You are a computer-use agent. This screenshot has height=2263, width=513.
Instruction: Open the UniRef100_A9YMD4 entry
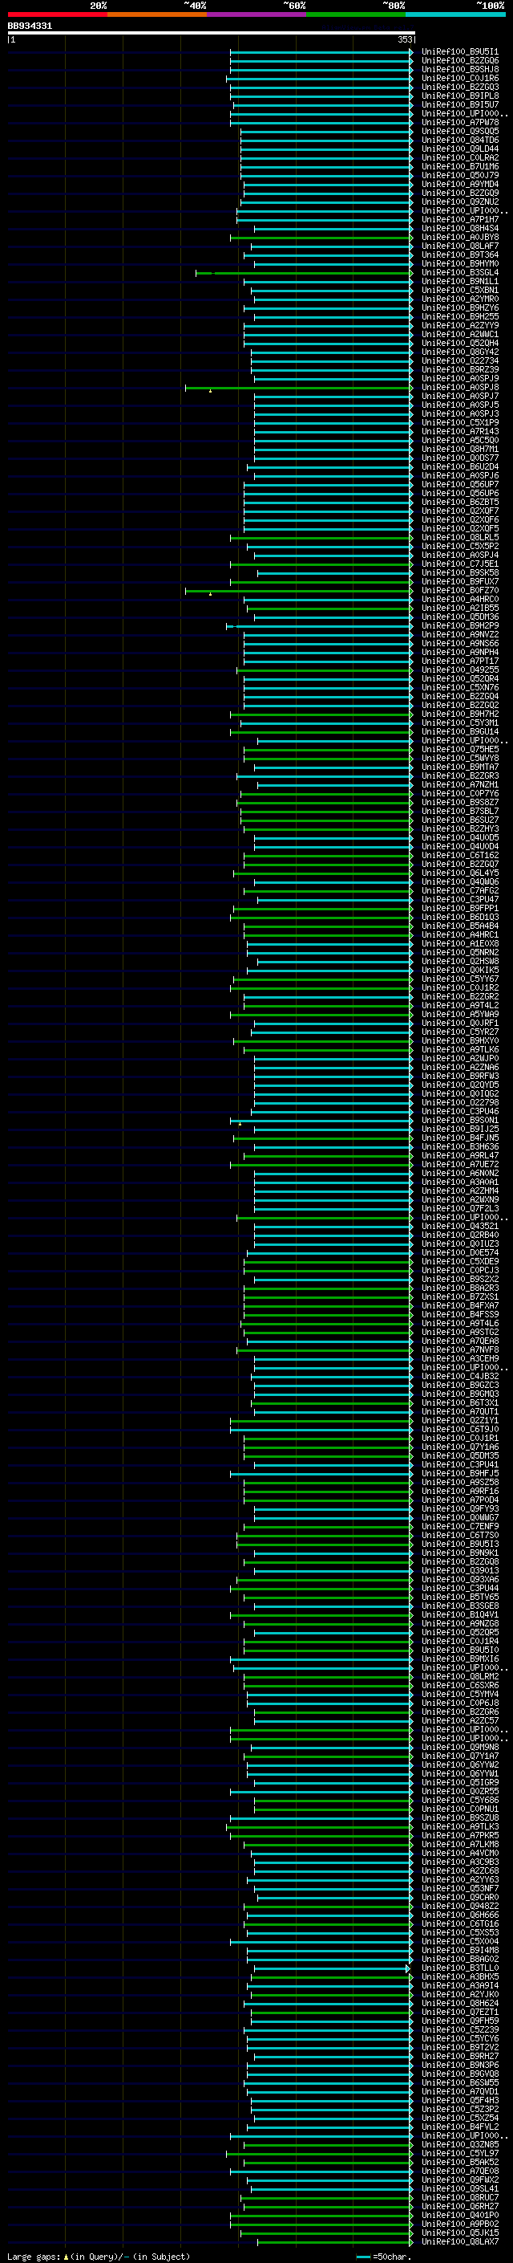[459, 184]
